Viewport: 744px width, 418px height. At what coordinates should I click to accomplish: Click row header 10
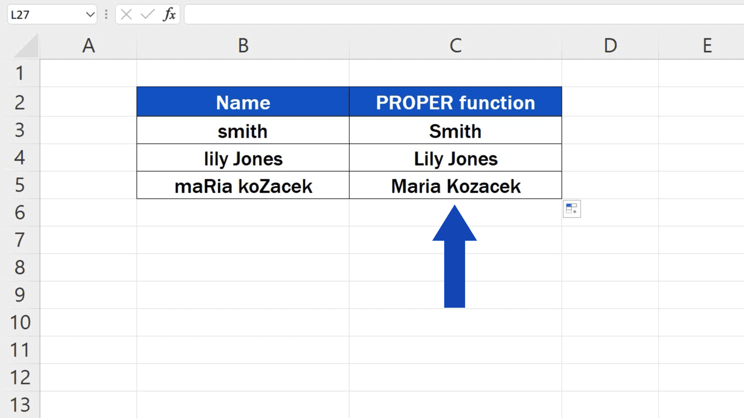pos(20,323)
